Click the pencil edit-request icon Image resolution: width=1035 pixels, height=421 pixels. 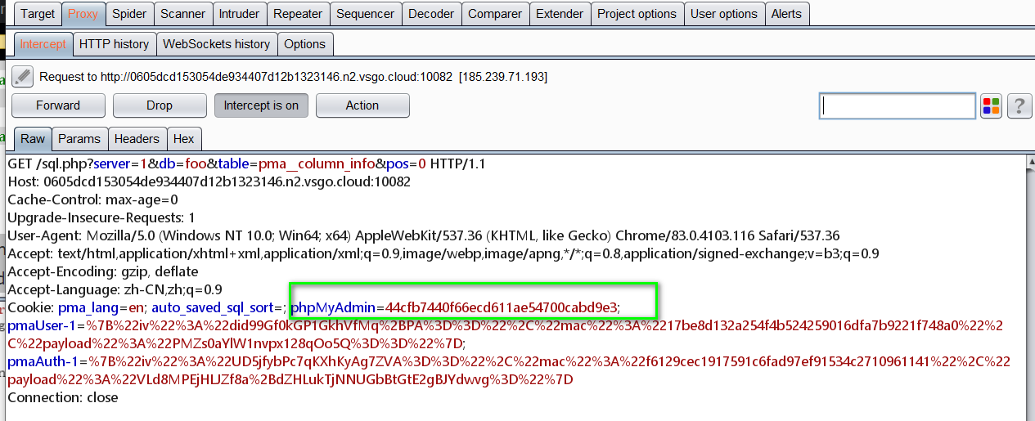(x=23, y=77)
